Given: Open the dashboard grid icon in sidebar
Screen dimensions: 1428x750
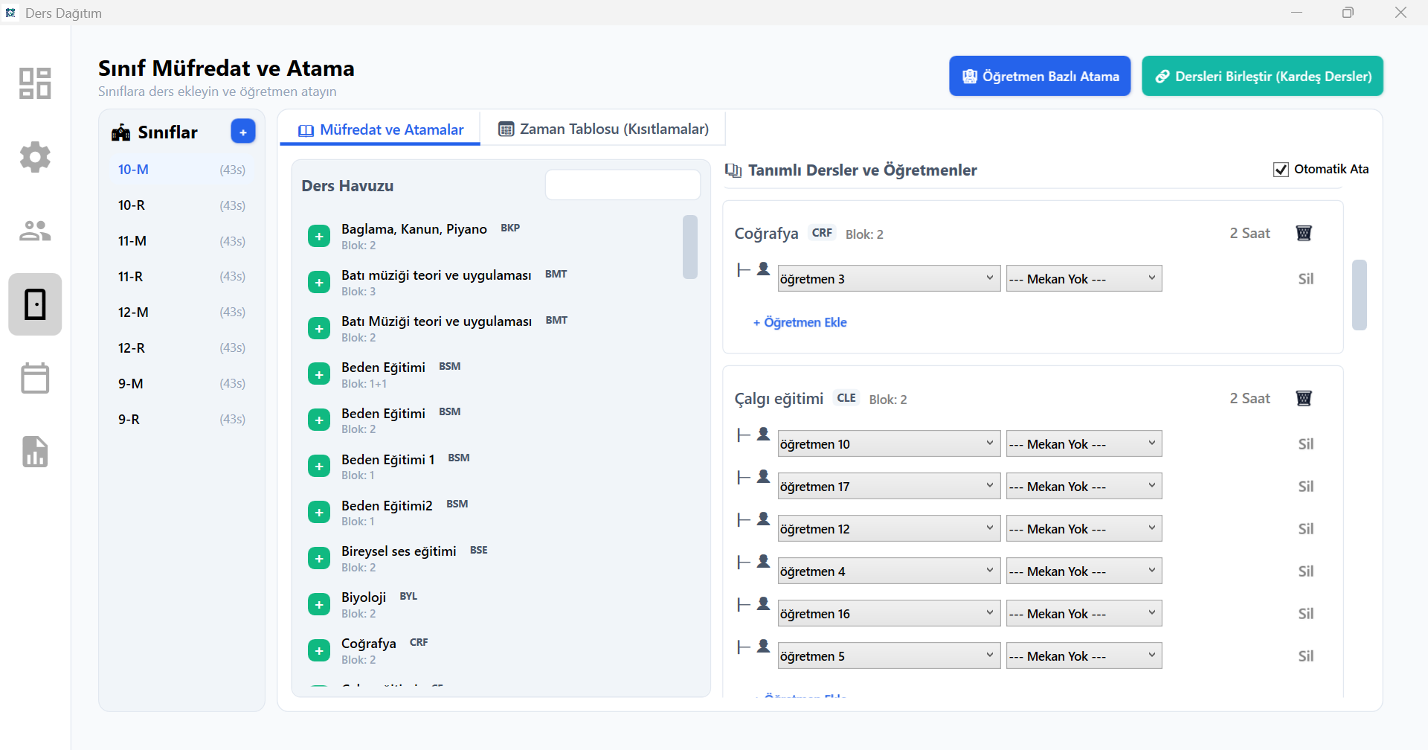Looking at the screenshot, I should point(35,83).
